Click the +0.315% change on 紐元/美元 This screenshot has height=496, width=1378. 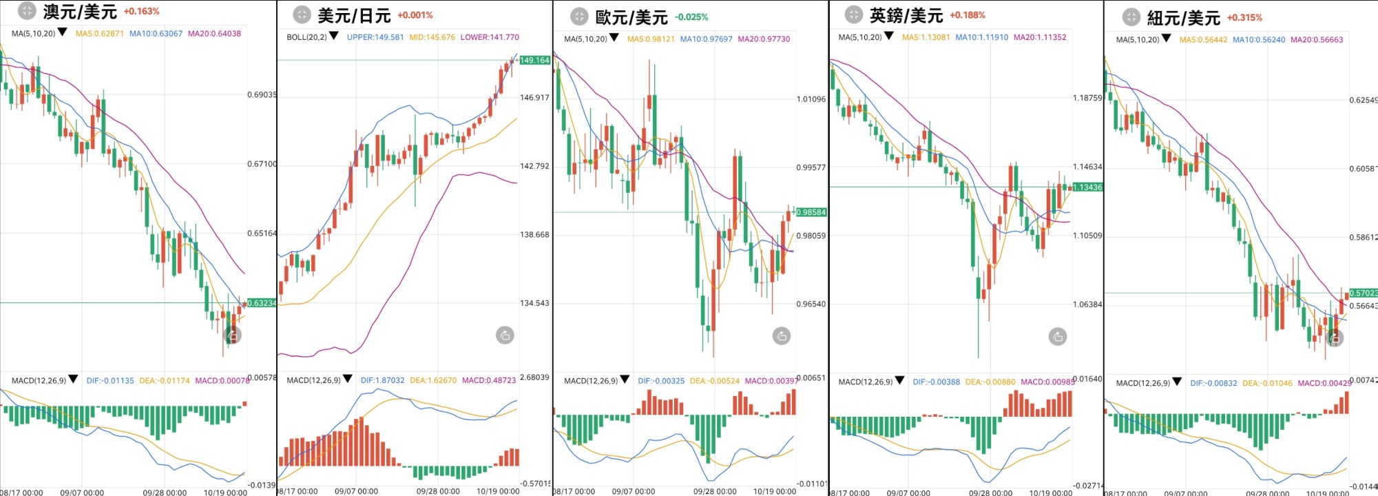1244,18
